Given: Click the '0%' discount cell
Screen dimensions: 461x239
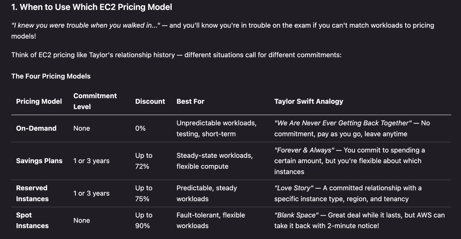Looking at the screenshot, I should [140, 128].
